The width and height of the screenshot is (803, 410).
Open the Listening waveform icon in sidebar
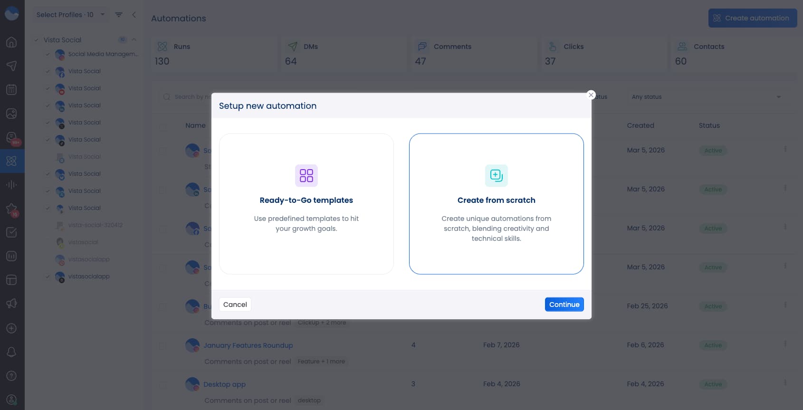point(11,185)
